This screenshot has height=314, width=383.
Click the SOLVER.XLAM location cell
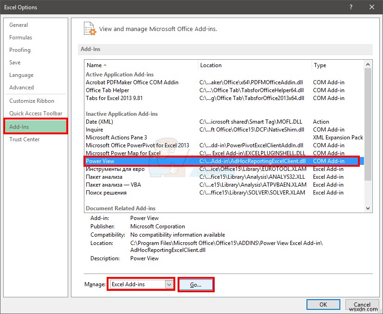tap(252, 193)
